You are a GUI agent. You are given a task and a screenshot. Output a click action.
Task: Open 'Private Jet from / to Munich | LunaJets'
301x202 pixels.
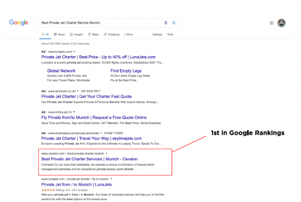[x=77, y=185]
